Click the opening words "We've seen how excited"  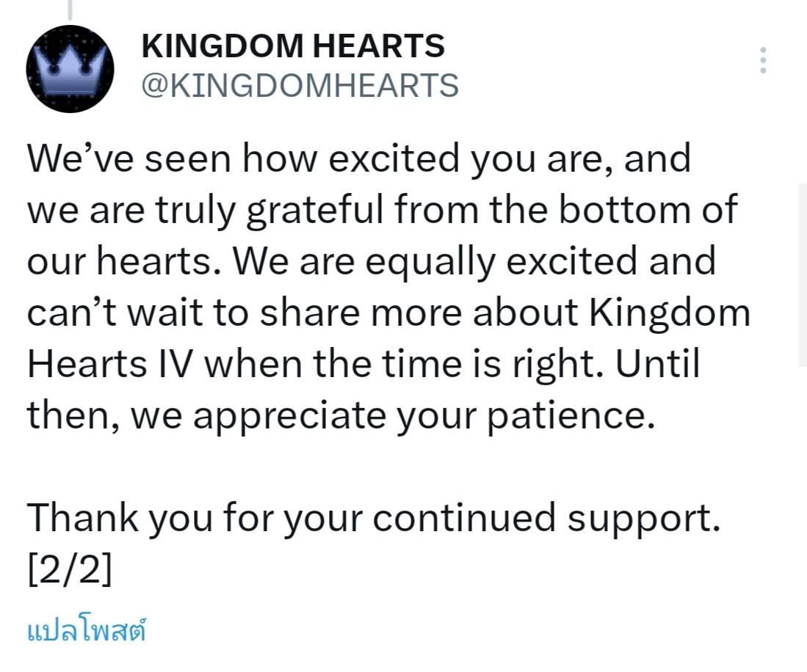point(243,158)
